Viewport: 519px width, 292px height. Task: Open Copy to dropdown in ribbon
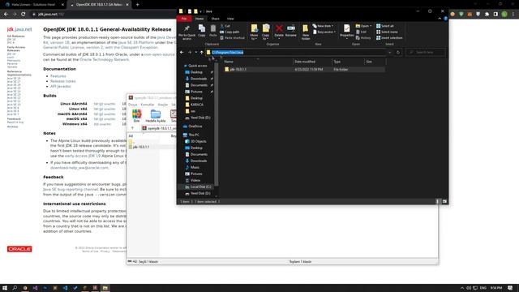[x=265, y=32]
